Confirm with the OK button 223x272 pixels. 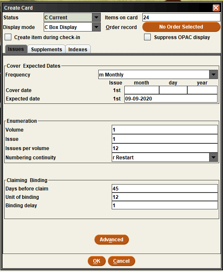[x=97, y=261]
